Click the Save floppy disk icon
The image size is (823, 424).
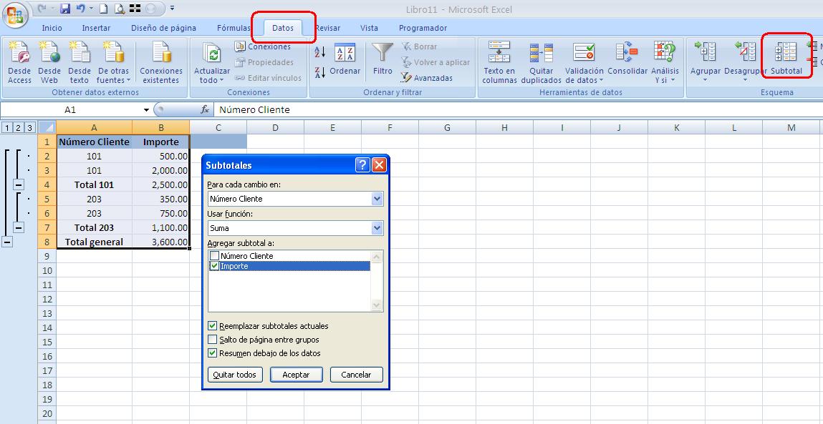[x=65, y=9]
